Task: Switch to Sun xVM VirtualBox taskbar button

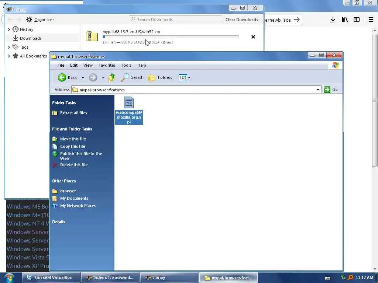Action: tap(51, 277)
